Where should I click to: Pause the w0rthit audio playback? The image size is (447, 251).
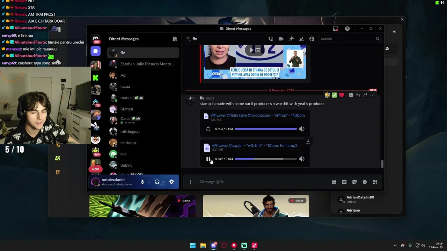point(208,159)
